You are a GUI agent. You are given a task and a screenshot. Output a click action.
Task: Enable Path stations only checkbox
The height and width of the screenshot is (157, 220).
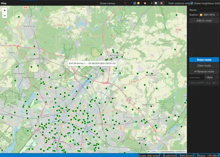pyautogui.click(x=166, y=3)
